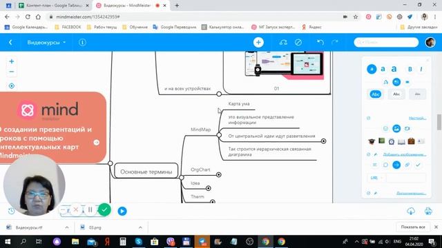Image resolution: width=442 pixels, height=248 pixels.
Task: Export map with cloud download icon
Action: (411, 211)
